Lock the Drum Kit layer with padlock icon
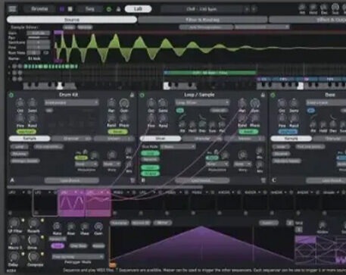 point(132,95)
